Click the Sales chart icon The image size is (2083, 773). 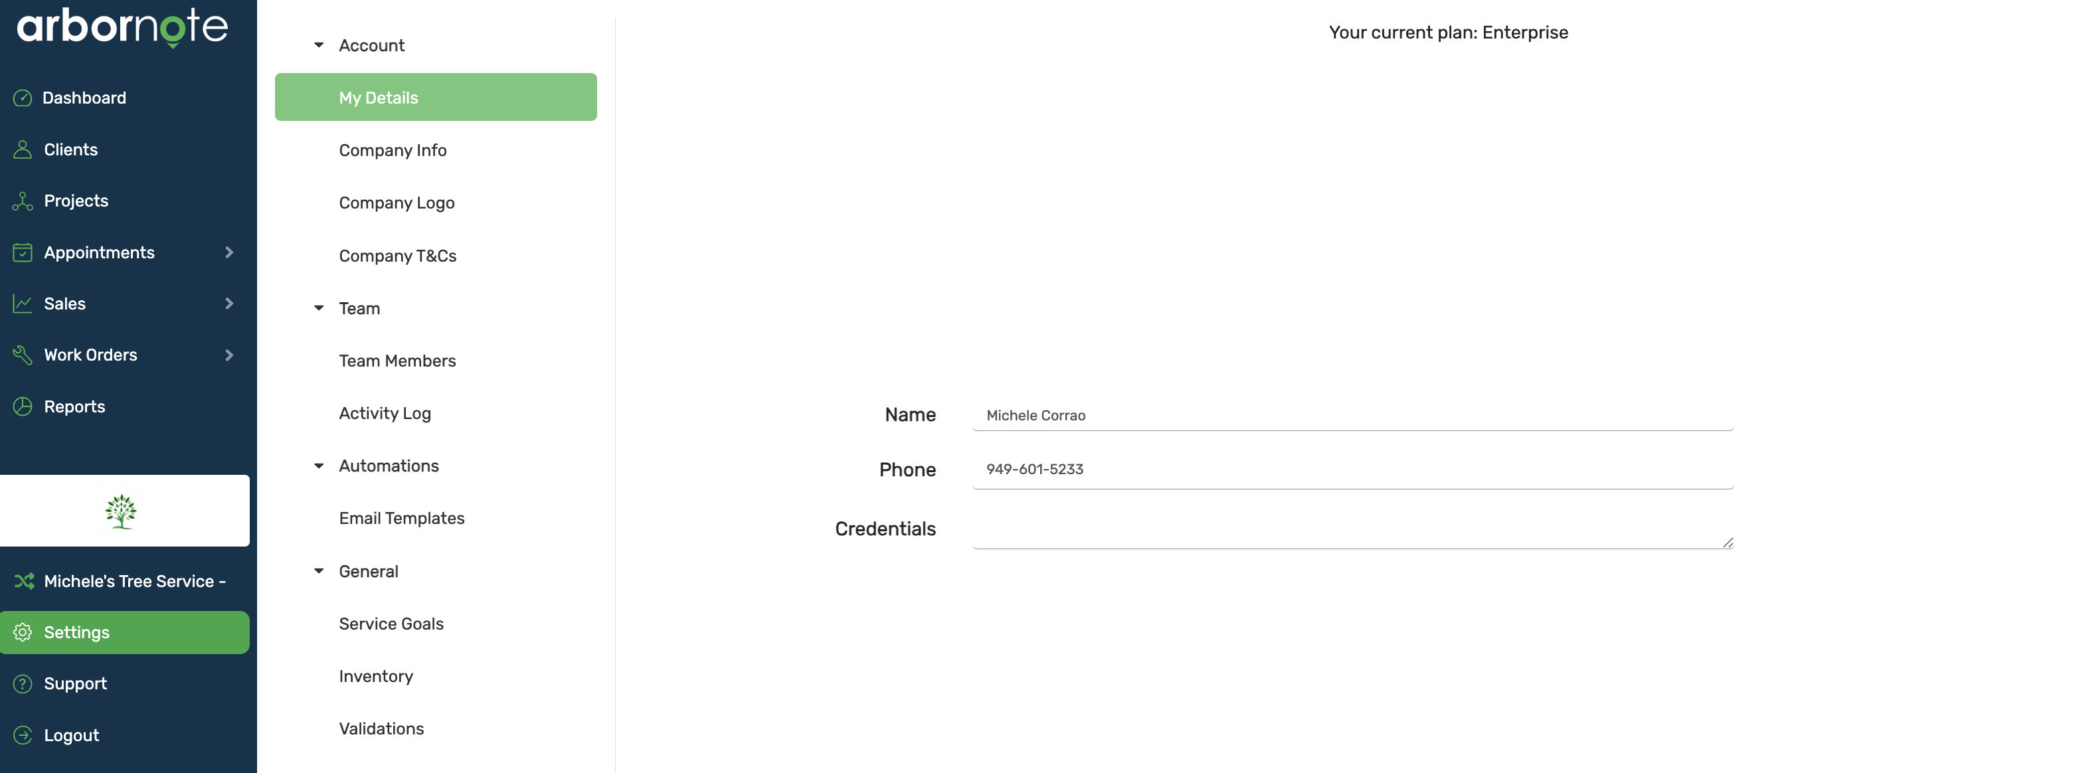click(23, 303)
